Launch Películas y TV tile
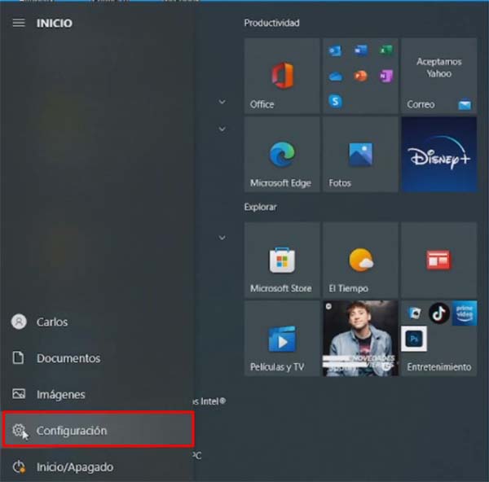Screen dimensions: 489x482 coord(282,338)
